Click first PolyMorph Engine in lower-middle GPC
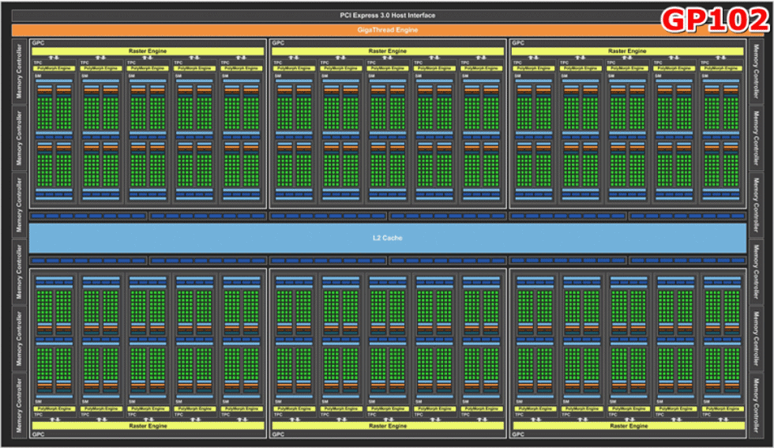The width and height of the screenshot is (774, 448). coord(294,409)
